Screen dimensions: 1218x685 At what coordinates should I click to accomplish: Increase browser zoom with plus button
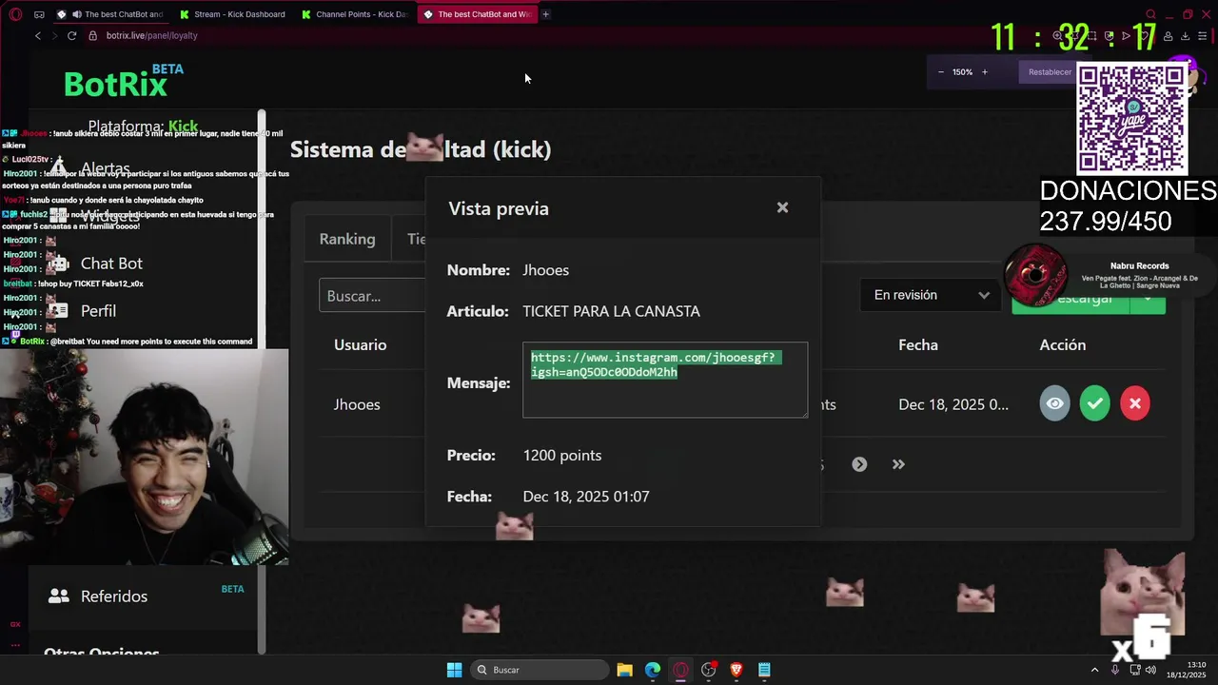[x=985, y=72]
